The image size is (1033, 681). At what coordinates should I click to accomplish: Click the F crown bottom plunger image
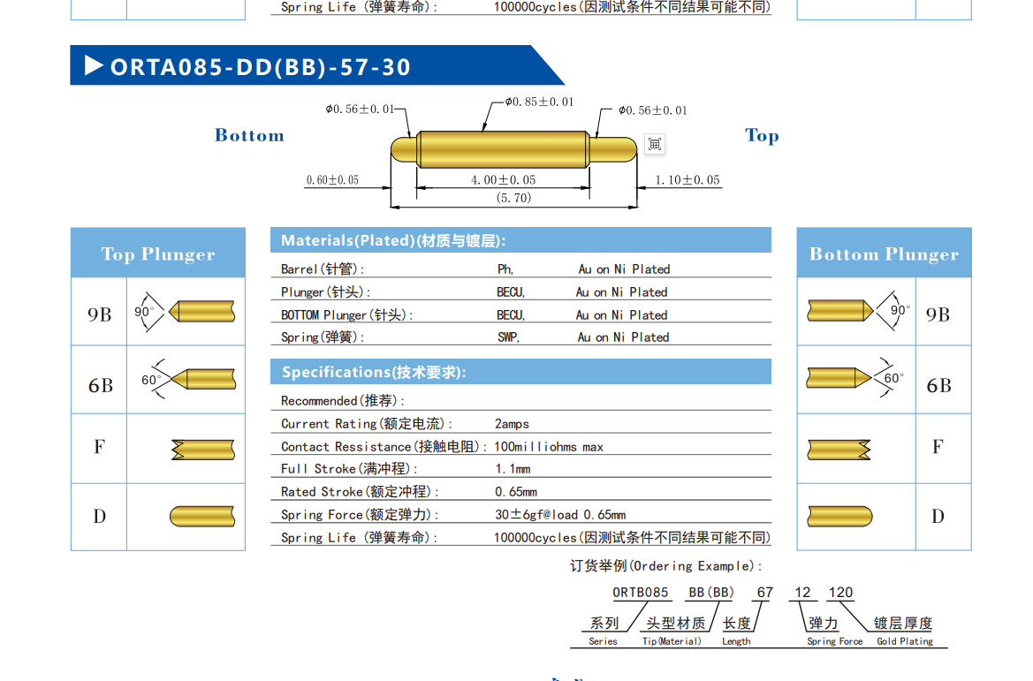tap(839, 449)
